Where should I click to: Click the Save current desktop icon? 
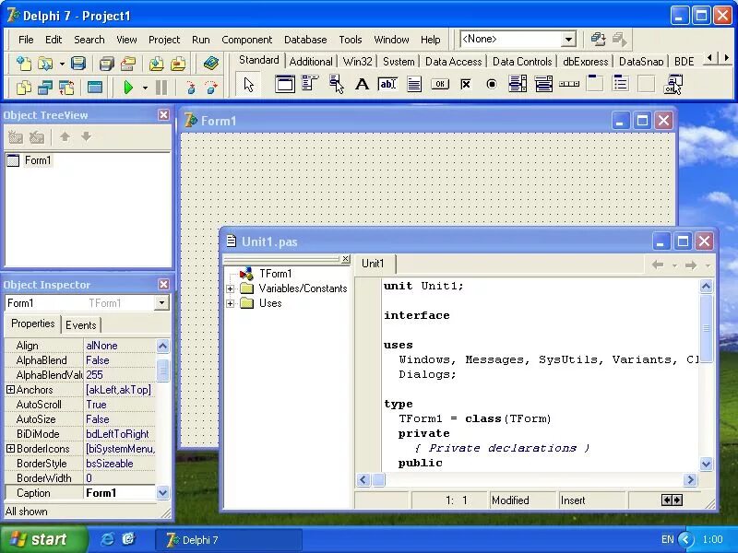(598, 39)
